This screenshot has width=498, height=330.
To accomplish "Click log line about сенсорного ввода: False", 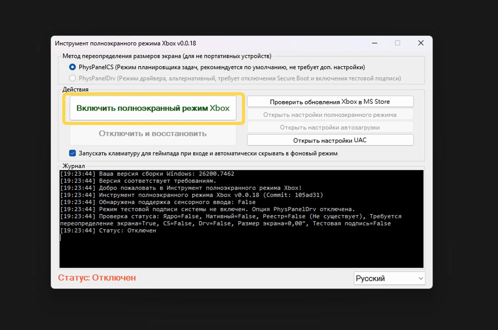I will pyautogui.click(x=158, y=202).
